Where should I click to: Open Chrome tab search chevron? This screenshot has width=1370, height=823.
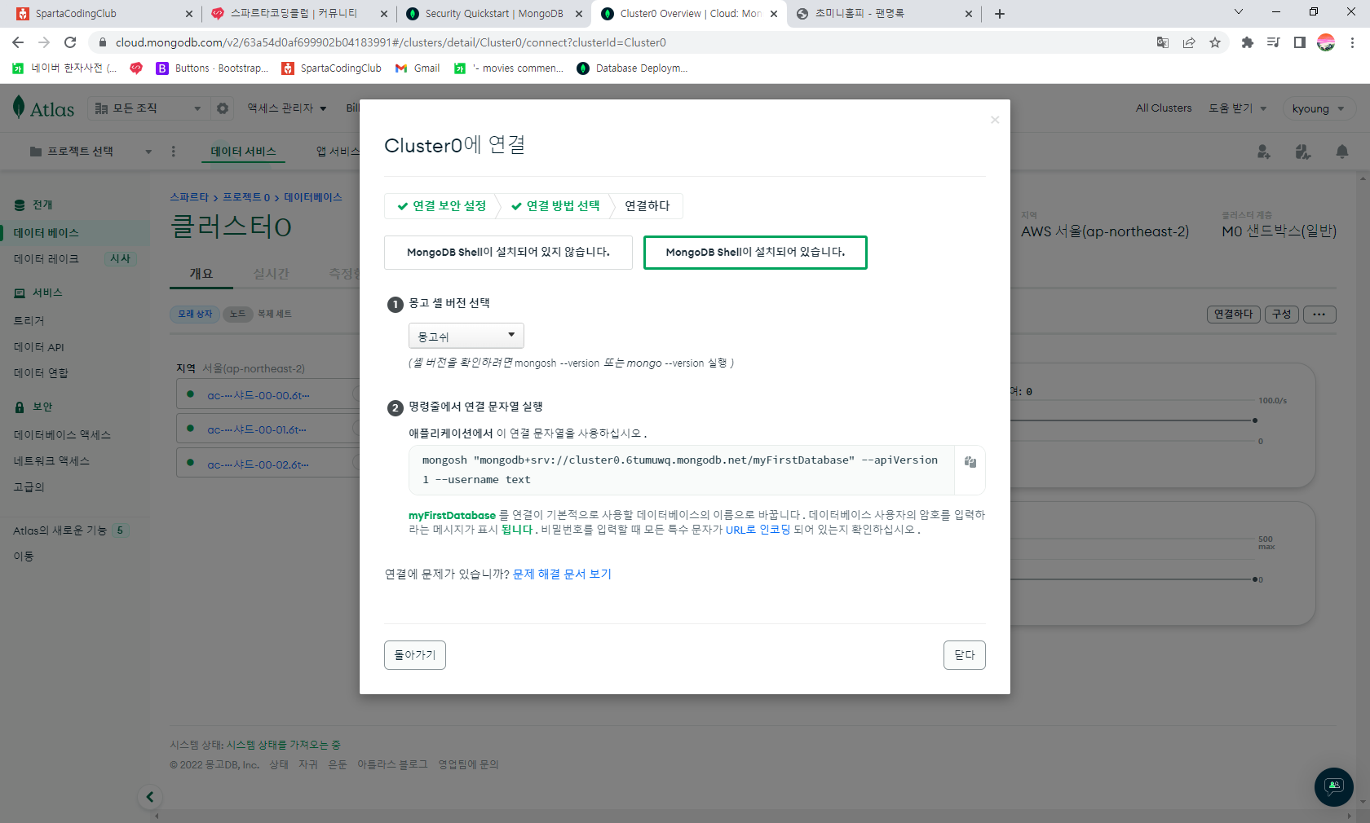1239,12
